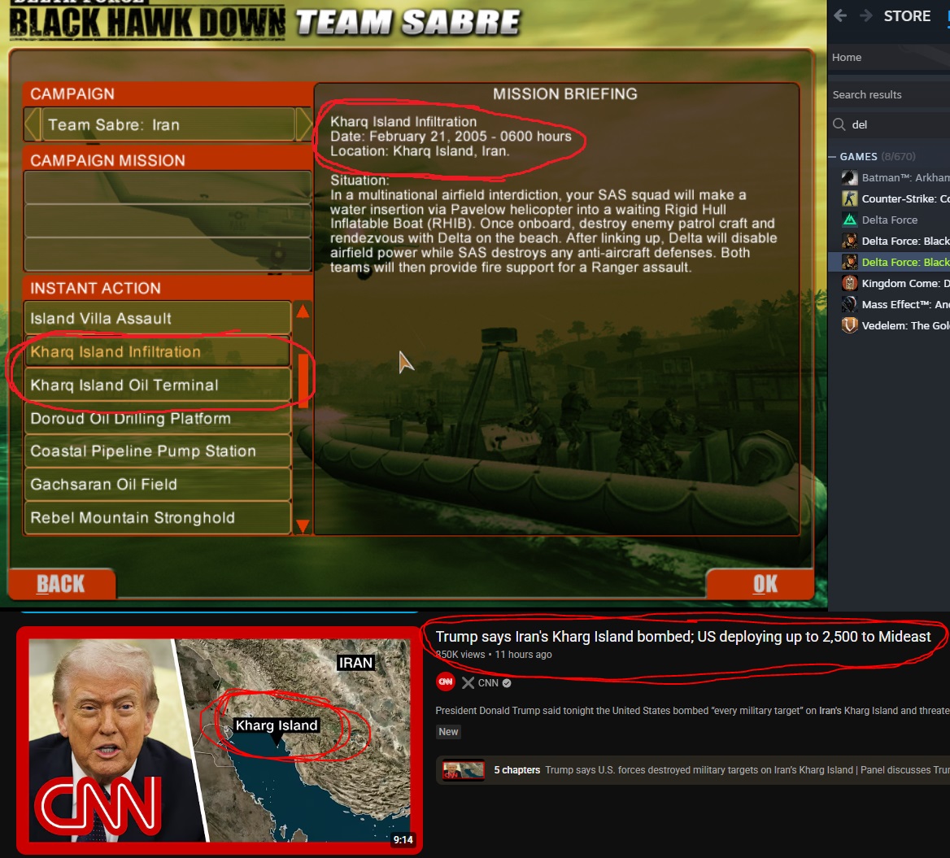Collapse the GAMES category in Steam
Viewport: 950px width, 858px height.
(832, 156)
